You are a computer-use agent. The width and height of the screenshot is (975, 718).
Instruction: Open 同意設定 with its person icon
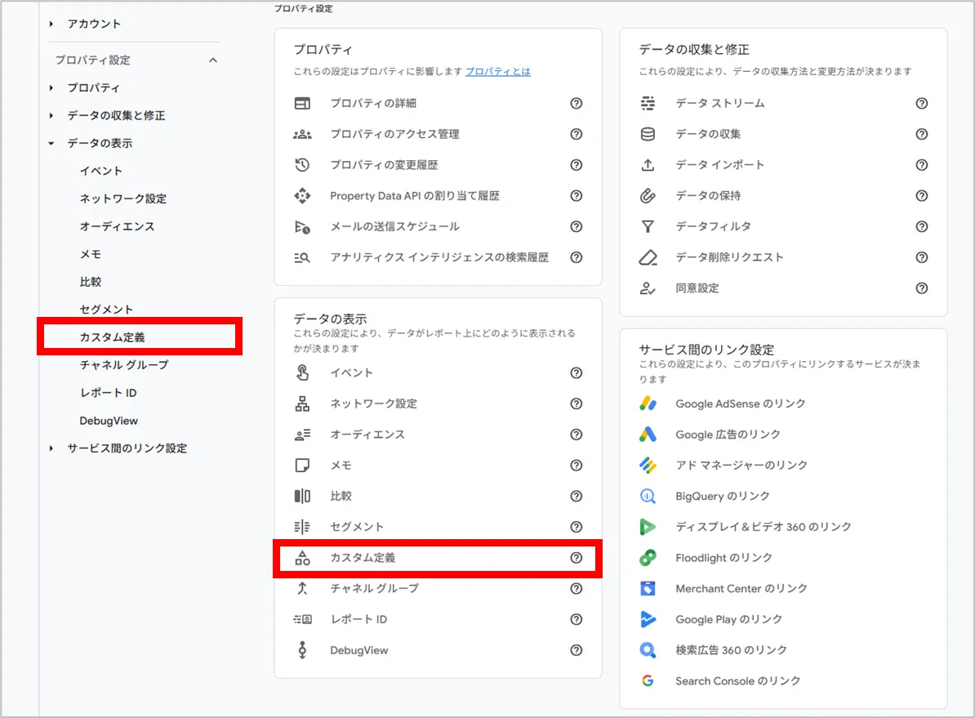(x=648, y=288)
